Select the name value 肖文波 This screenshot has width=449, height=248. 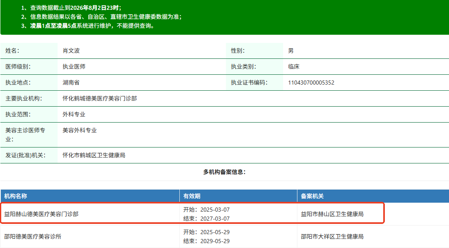71,51
